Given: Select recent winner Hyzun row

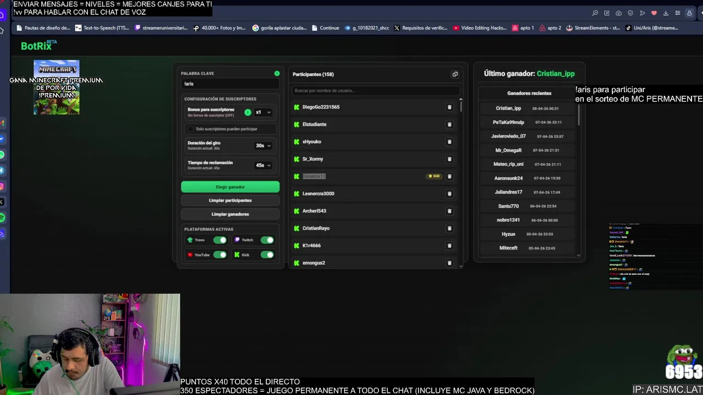Looking at the screenshot, I should point(528,234).
